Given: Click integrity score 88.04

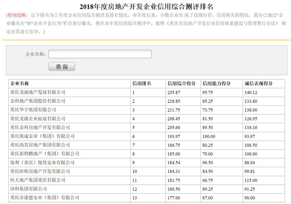Looking at the screenshot, I should coord(250,163).
